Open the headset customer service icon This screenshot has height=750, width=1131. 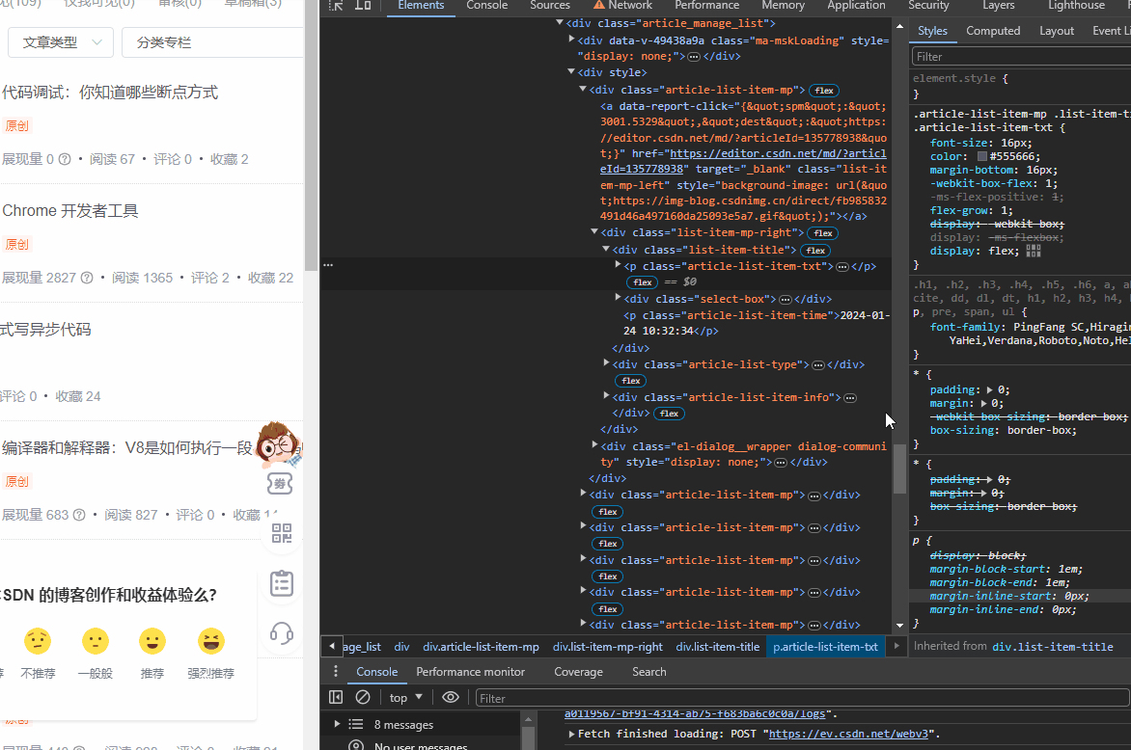(x=282, y=634)
